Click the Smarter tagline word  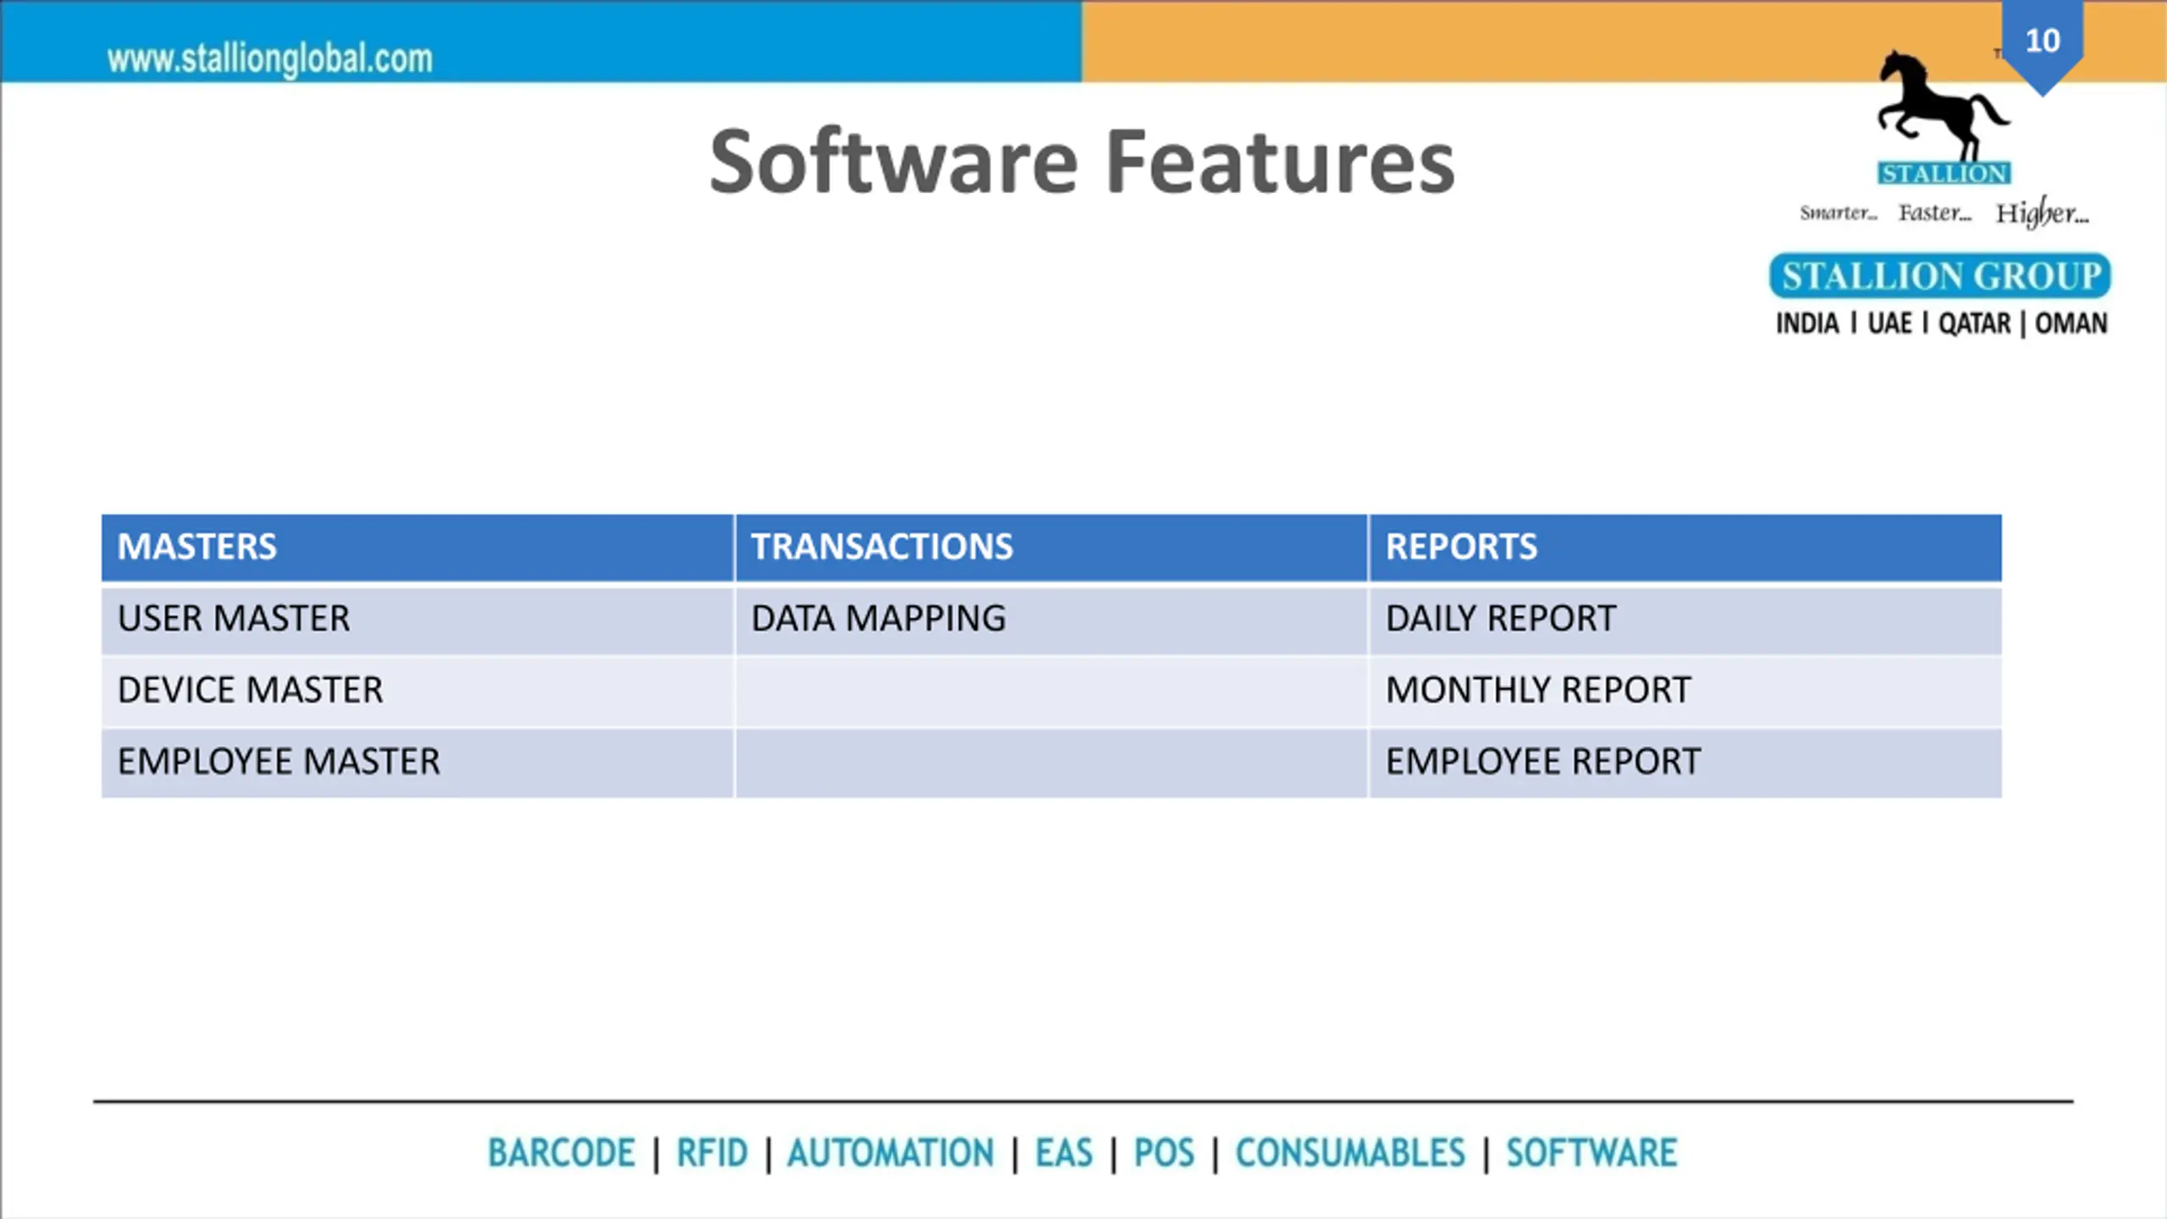tap(1838, 212)
